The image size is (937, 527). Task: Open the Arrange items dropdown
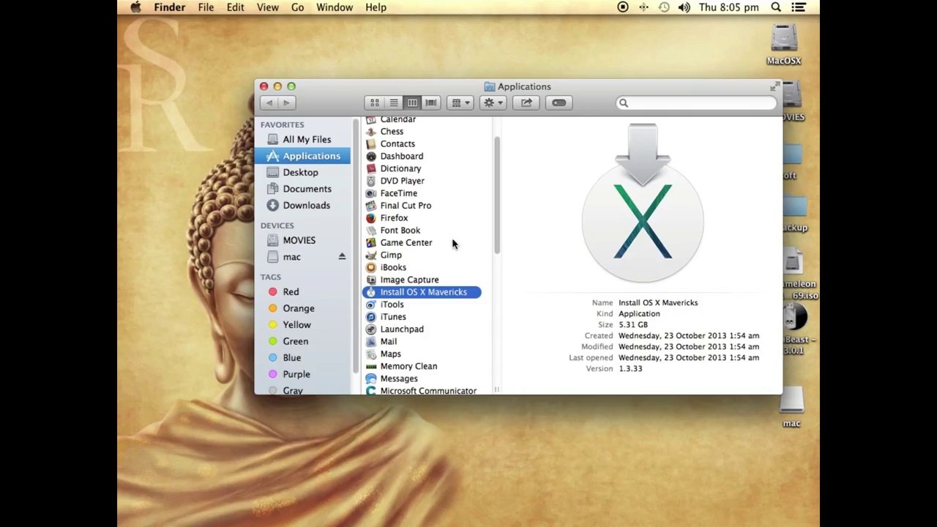coord(460,103)
